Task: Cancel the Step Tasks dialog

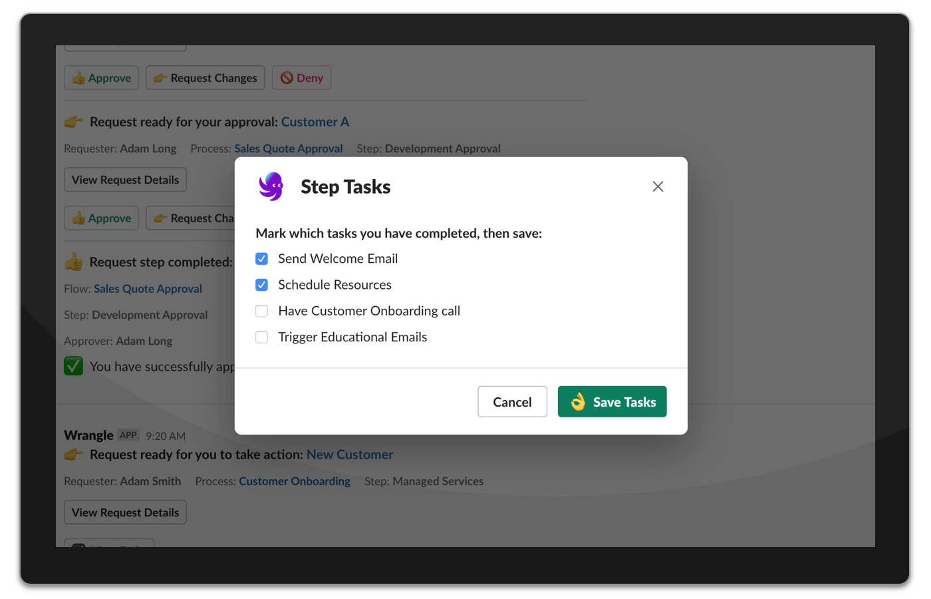Action: 512,402
